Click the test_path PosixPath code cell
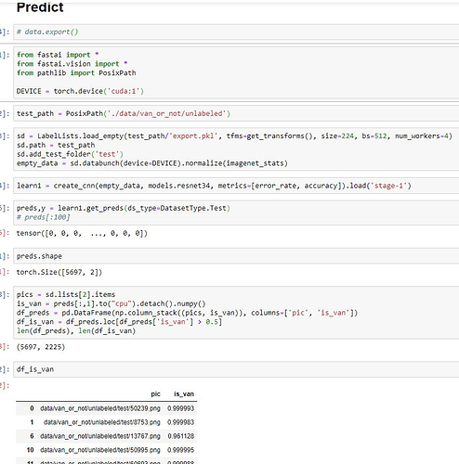459x464 pixels. pyautogui.click(x=236, y=113)
